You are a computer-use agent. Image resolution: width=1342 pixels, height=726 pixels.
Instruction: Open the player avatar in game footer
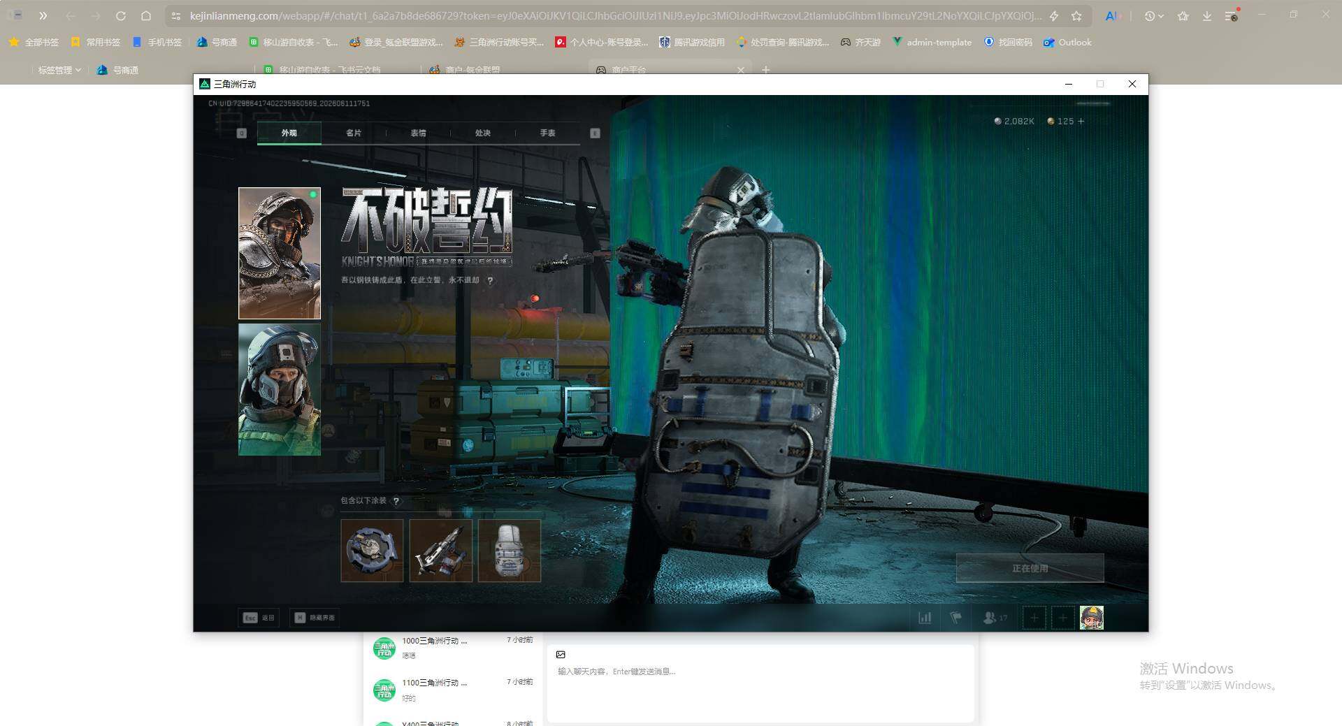pos(1092,618)
